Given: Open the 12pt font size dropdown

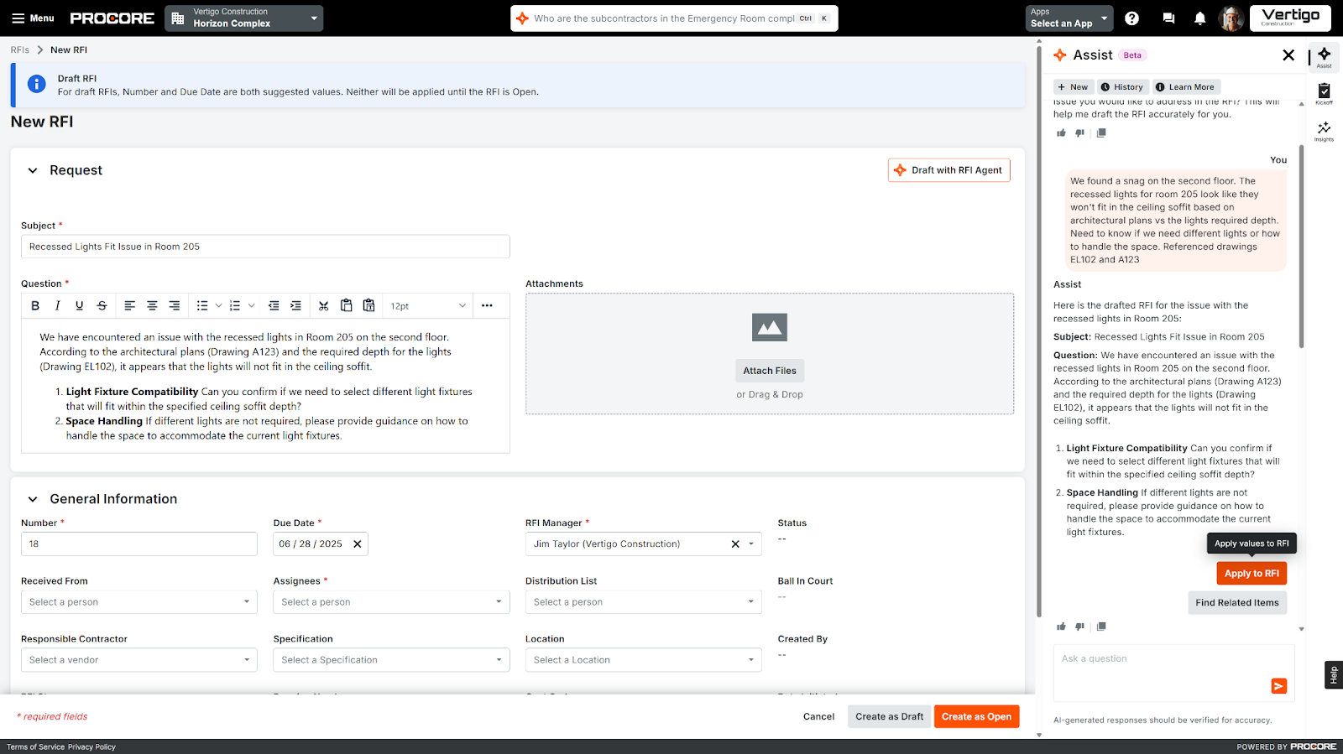Looking at the screenshot, I should pyautogui.click(x=427, y=306).
